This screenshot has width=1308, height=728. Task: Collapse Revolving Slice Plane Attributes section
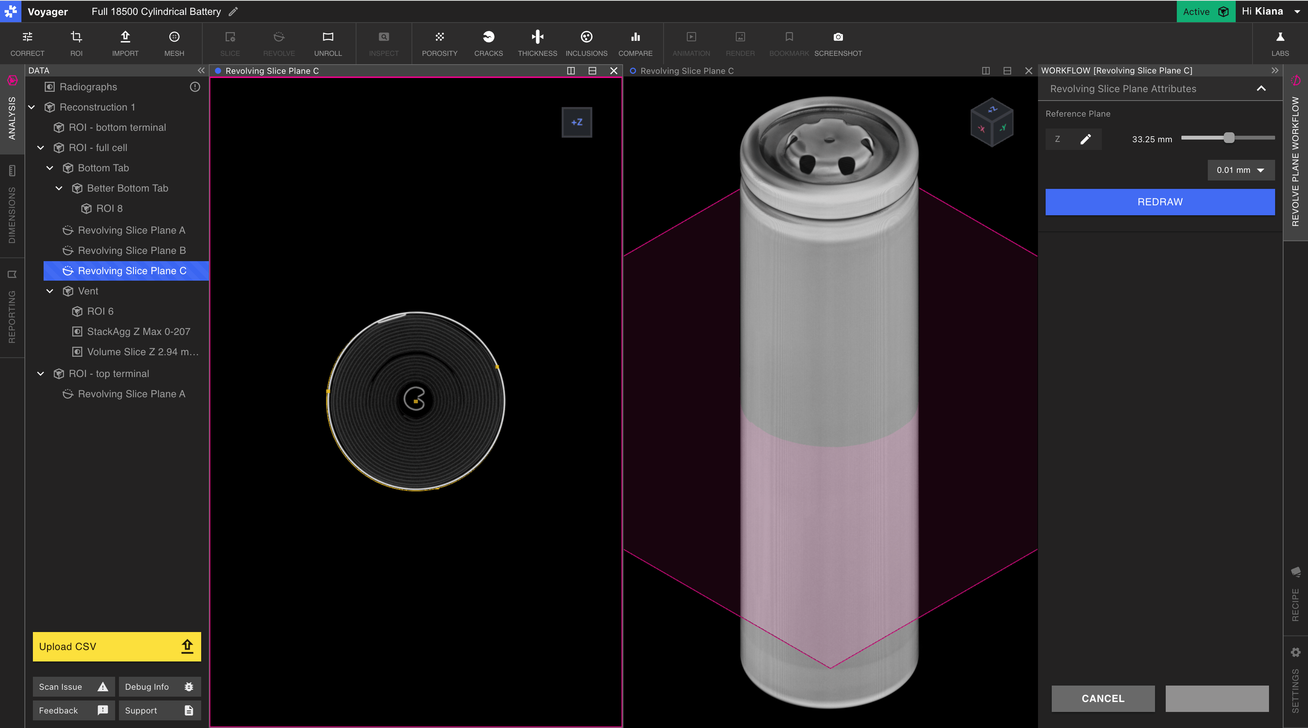click(1261, 88)
